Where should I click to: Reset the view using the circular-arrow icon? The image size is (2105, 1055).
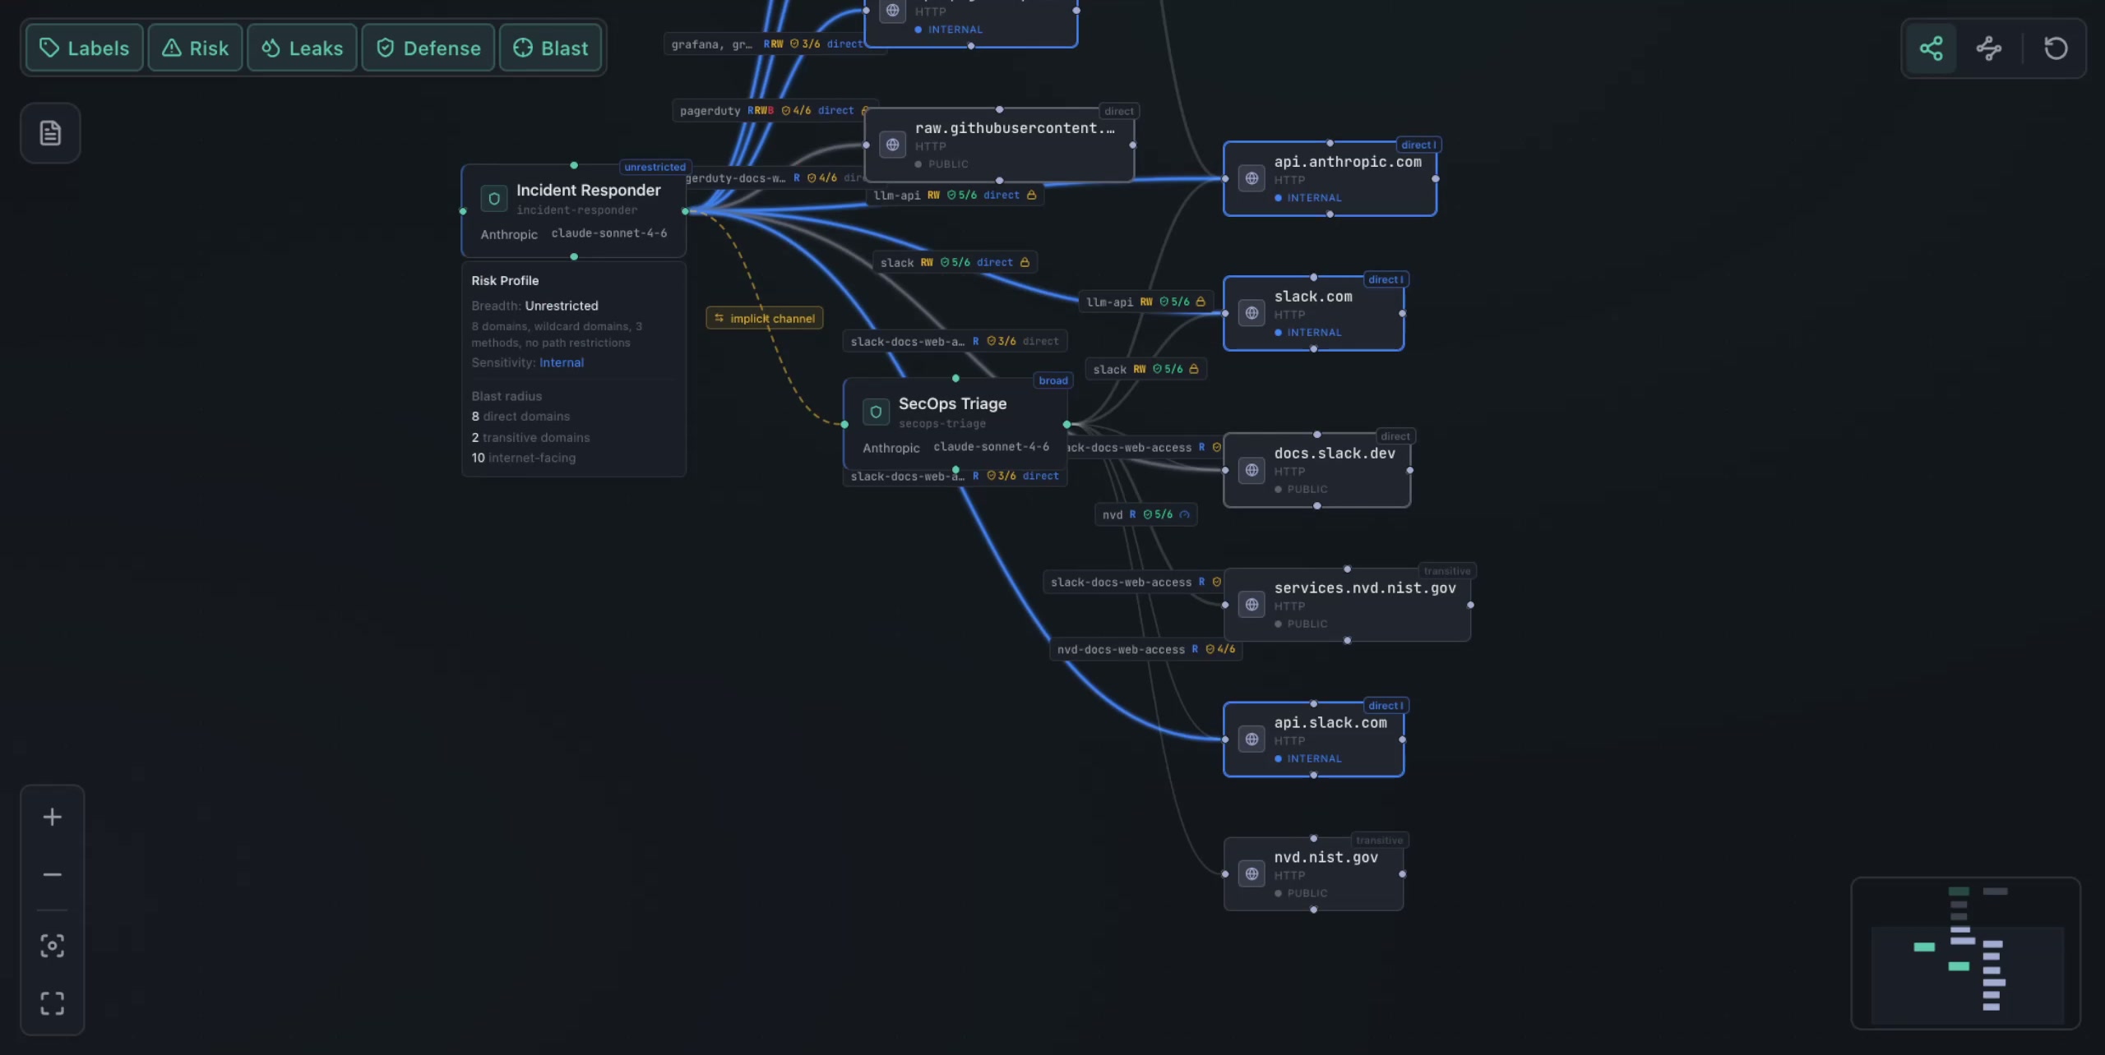click(x=2055, y=48)
